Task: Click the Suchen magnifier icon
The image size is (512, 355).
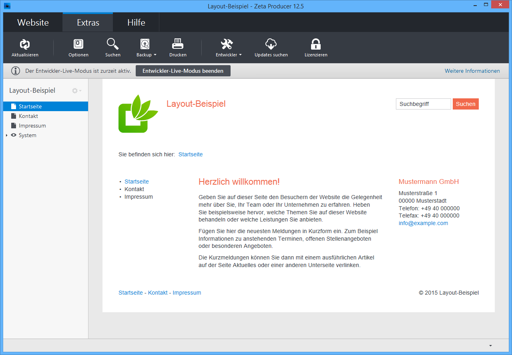Action: pos(112,44)
